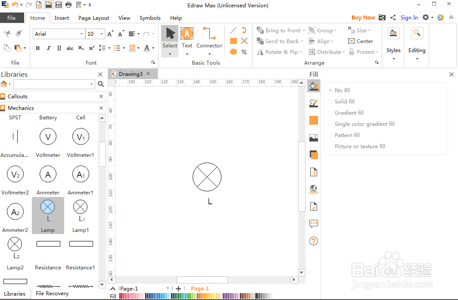This screenshot has width=458, height=300.
Task: Open the File Recovery tab
Action: coord(52,293)
